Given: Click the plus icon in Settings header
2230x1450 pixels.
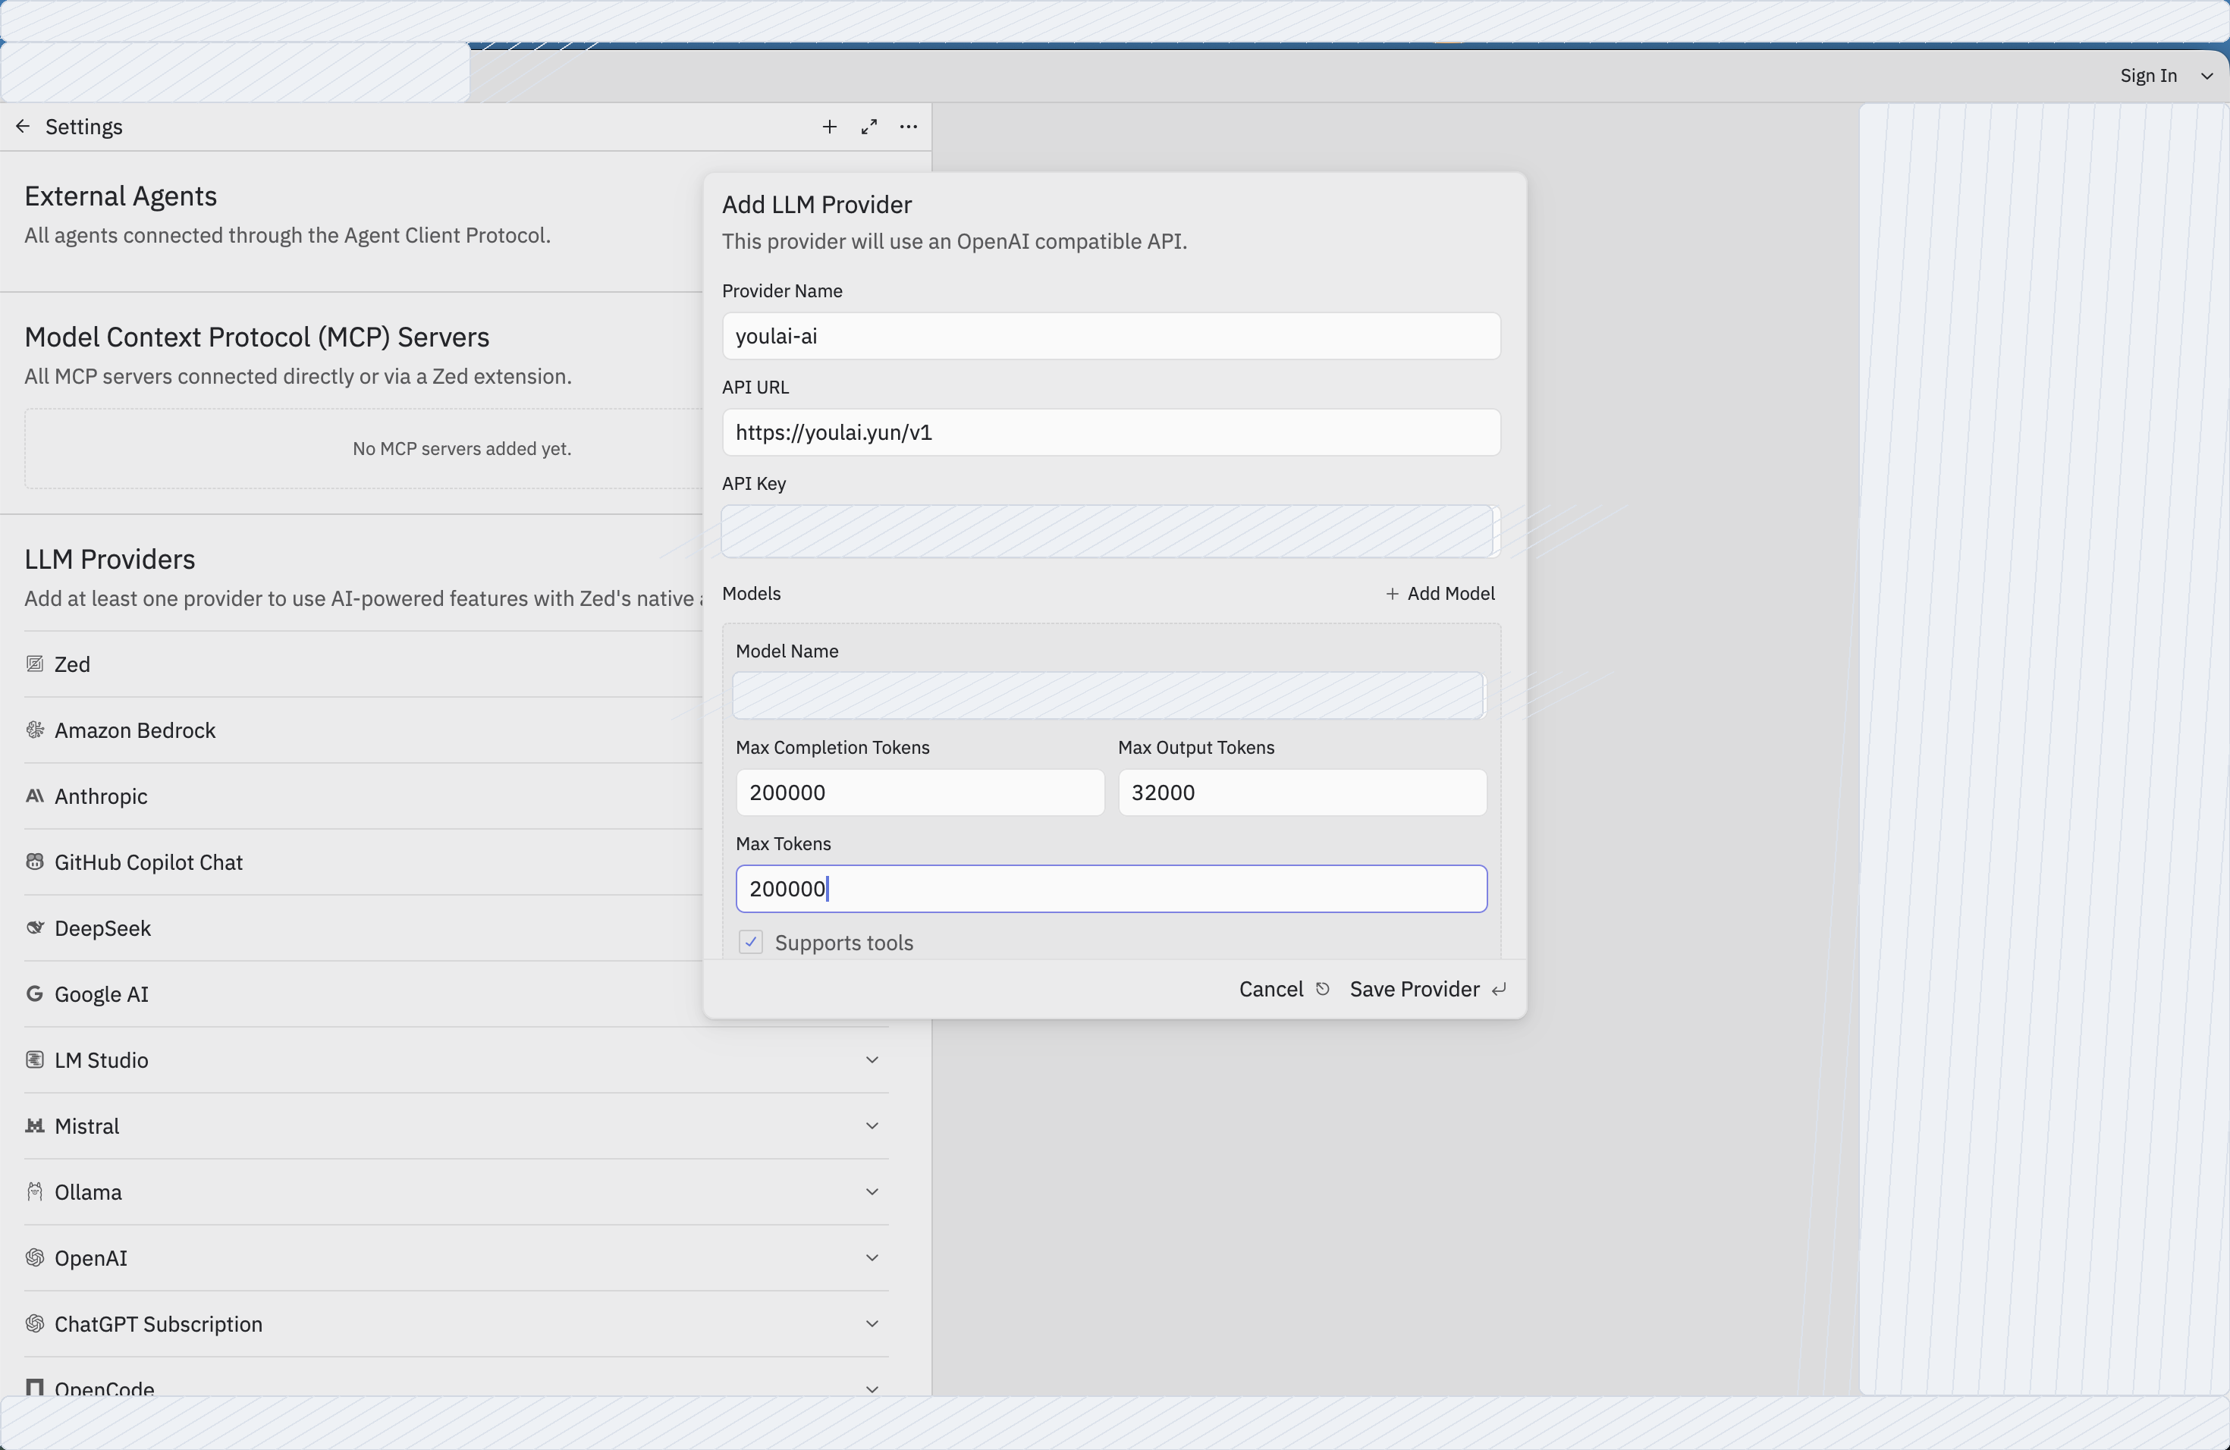Looking at the screenshot, I should 829,127.
